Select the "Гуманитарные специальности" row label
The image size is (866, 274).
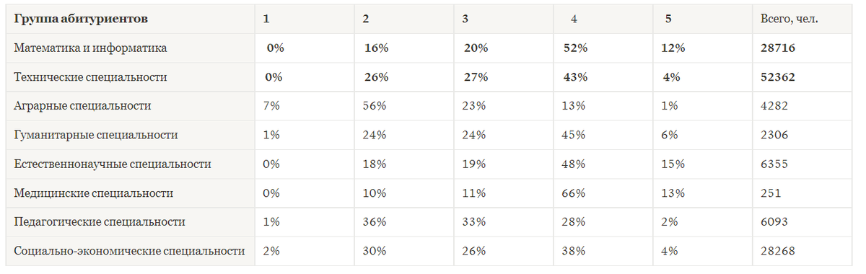[96, 135]
